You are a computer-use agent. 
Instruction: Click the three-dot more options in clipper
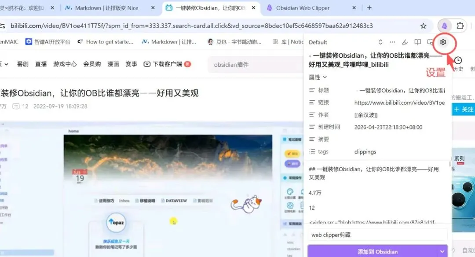(x=392, y=42)
